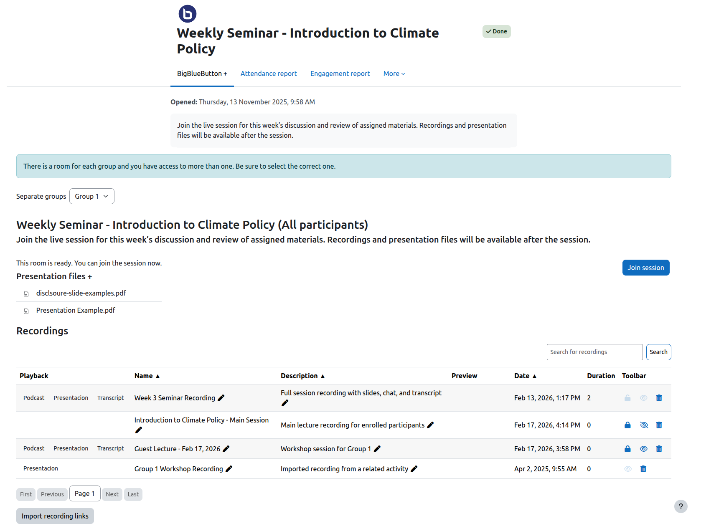
Task: Unlock the Introduction to Climate Policy recording
Action: [627, 425]
